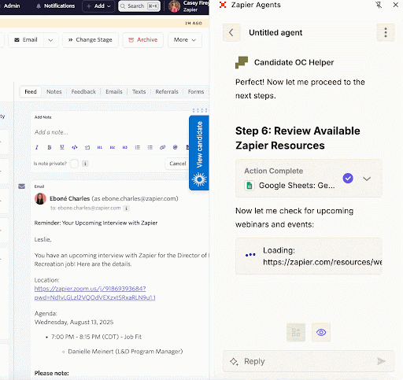Image resolution: width=403 pixels, height=380 pixels.
Task: Insert @ mention in note toolbar
Action: point(176,147)
